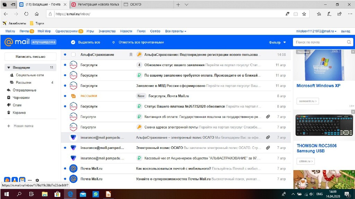This screenshot has width=355, height=199.
Task: Click 'Написать письмо' compose button
Action: tap(31, 57)
